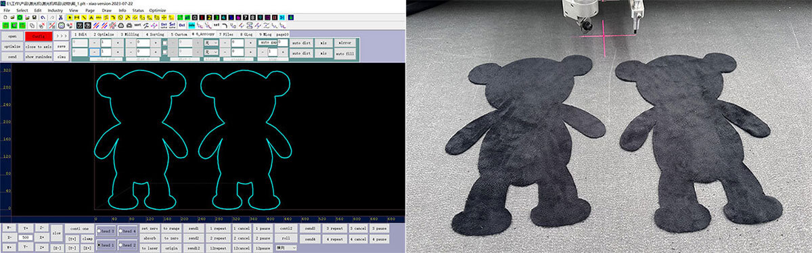
Task: Click the >>> expand button
Action: click(61, 37)
